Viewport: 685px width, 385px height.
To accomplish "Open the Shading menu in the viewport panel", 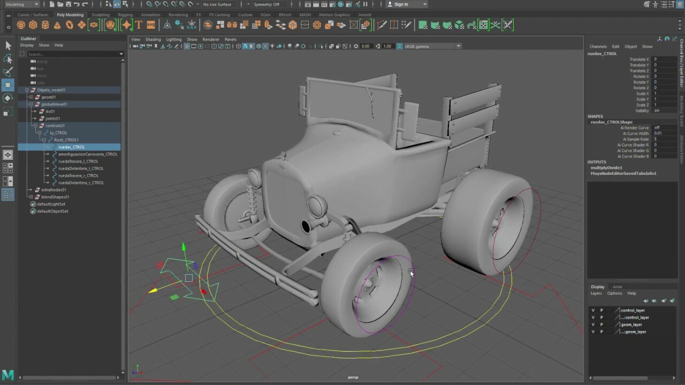I will [153, 39].
